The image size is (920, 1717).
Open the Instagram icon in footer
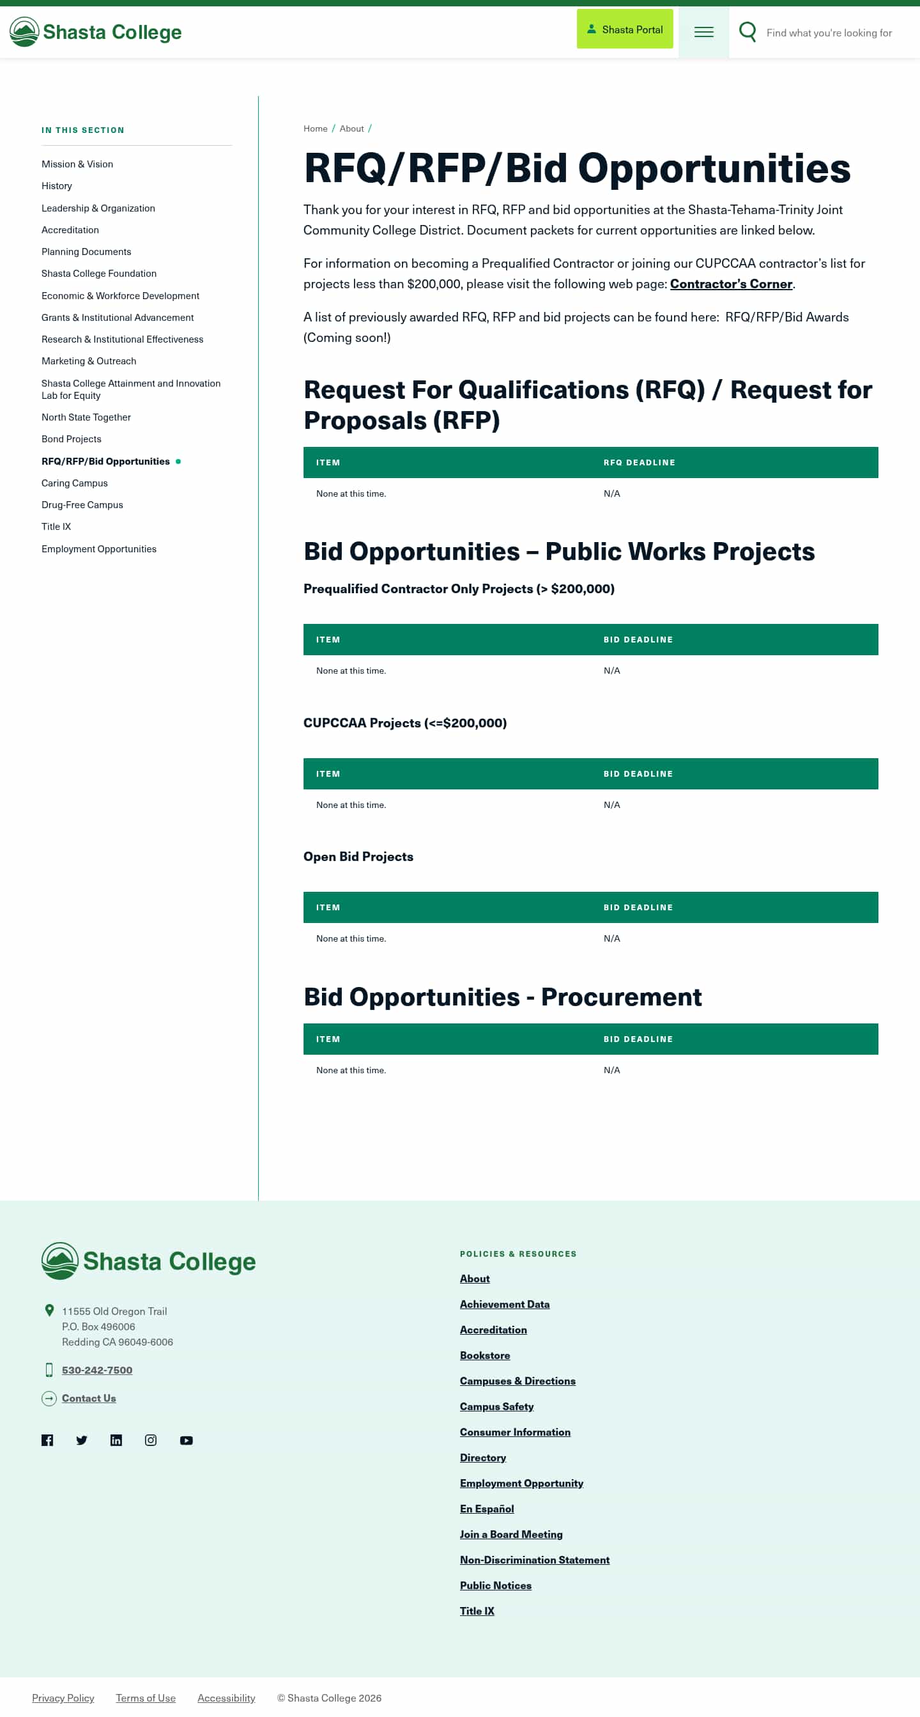(151, 1440)
